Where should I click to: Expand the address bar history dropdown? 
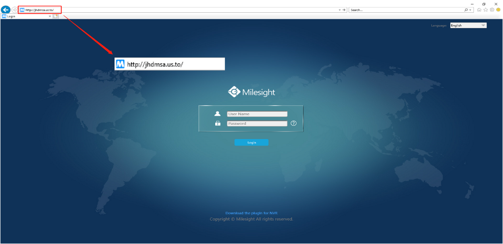click(340, 10)
